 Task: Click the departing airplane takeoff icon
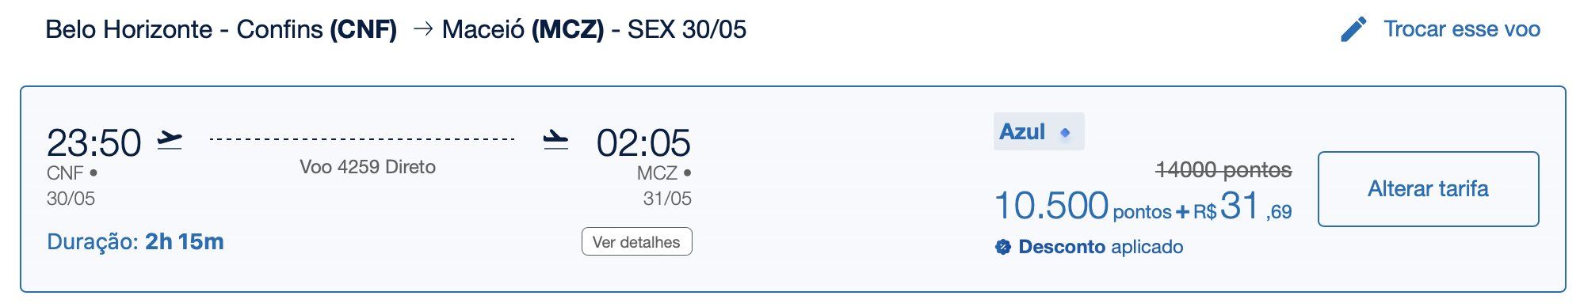pyautogui.click(x=170, y=140)
